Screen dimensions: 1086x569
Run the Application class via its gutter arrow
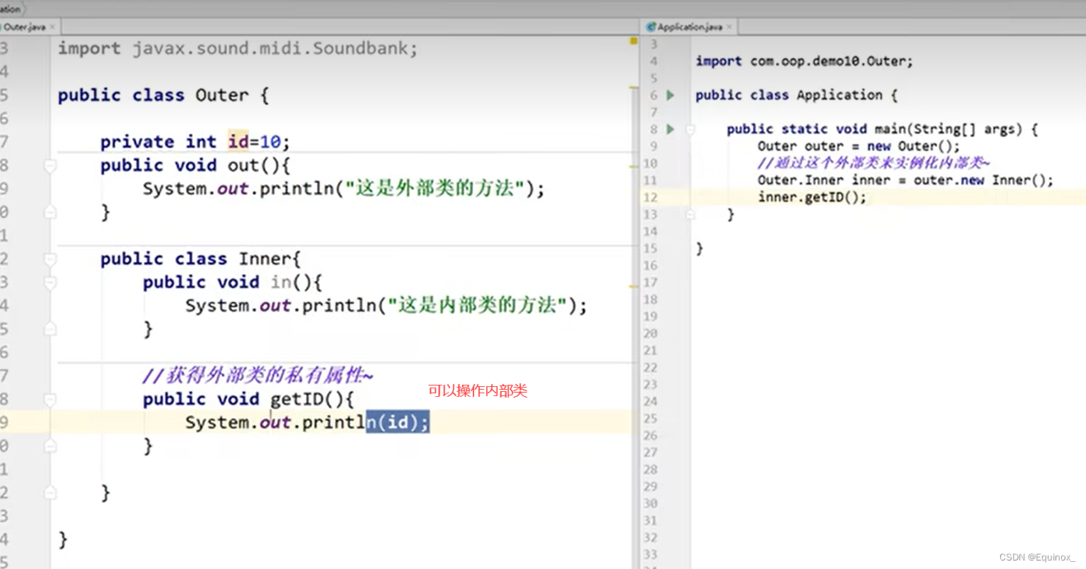tap(671, 95)
